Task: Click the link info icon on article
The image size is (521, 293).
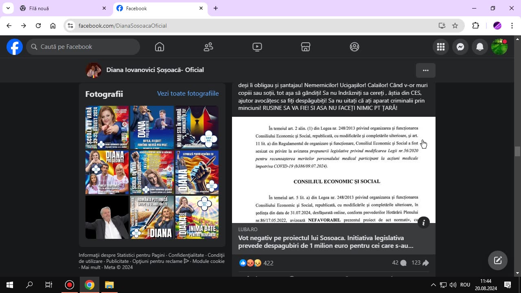Action: 424,223
